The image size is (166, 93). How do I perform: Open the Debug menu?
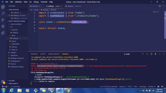click(x=36, y=2)
